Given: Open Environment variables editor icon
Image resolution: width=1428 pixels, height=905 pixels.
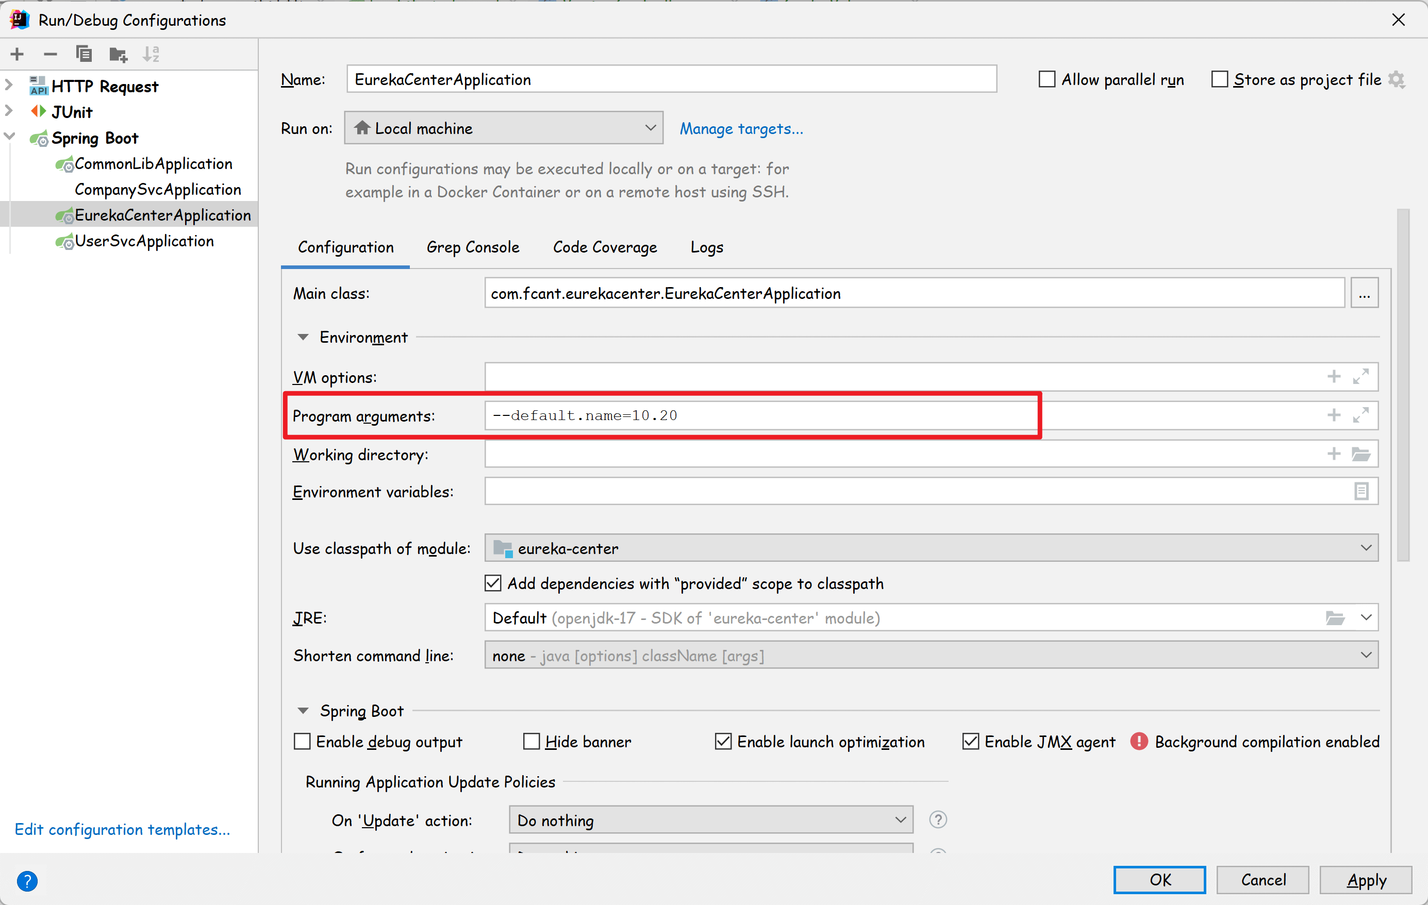Looking at the screenshot, I should point(1361,491).
